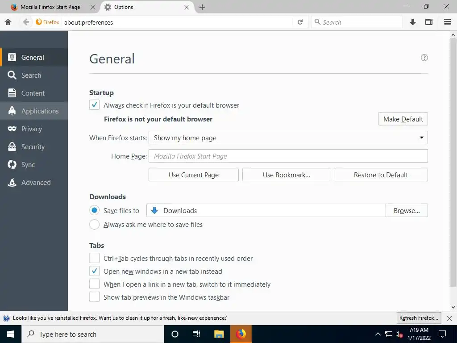This screenshot has height=343, width=457.
Task: Uncheck Open new windows in a new tab
Action: (95, 271)
